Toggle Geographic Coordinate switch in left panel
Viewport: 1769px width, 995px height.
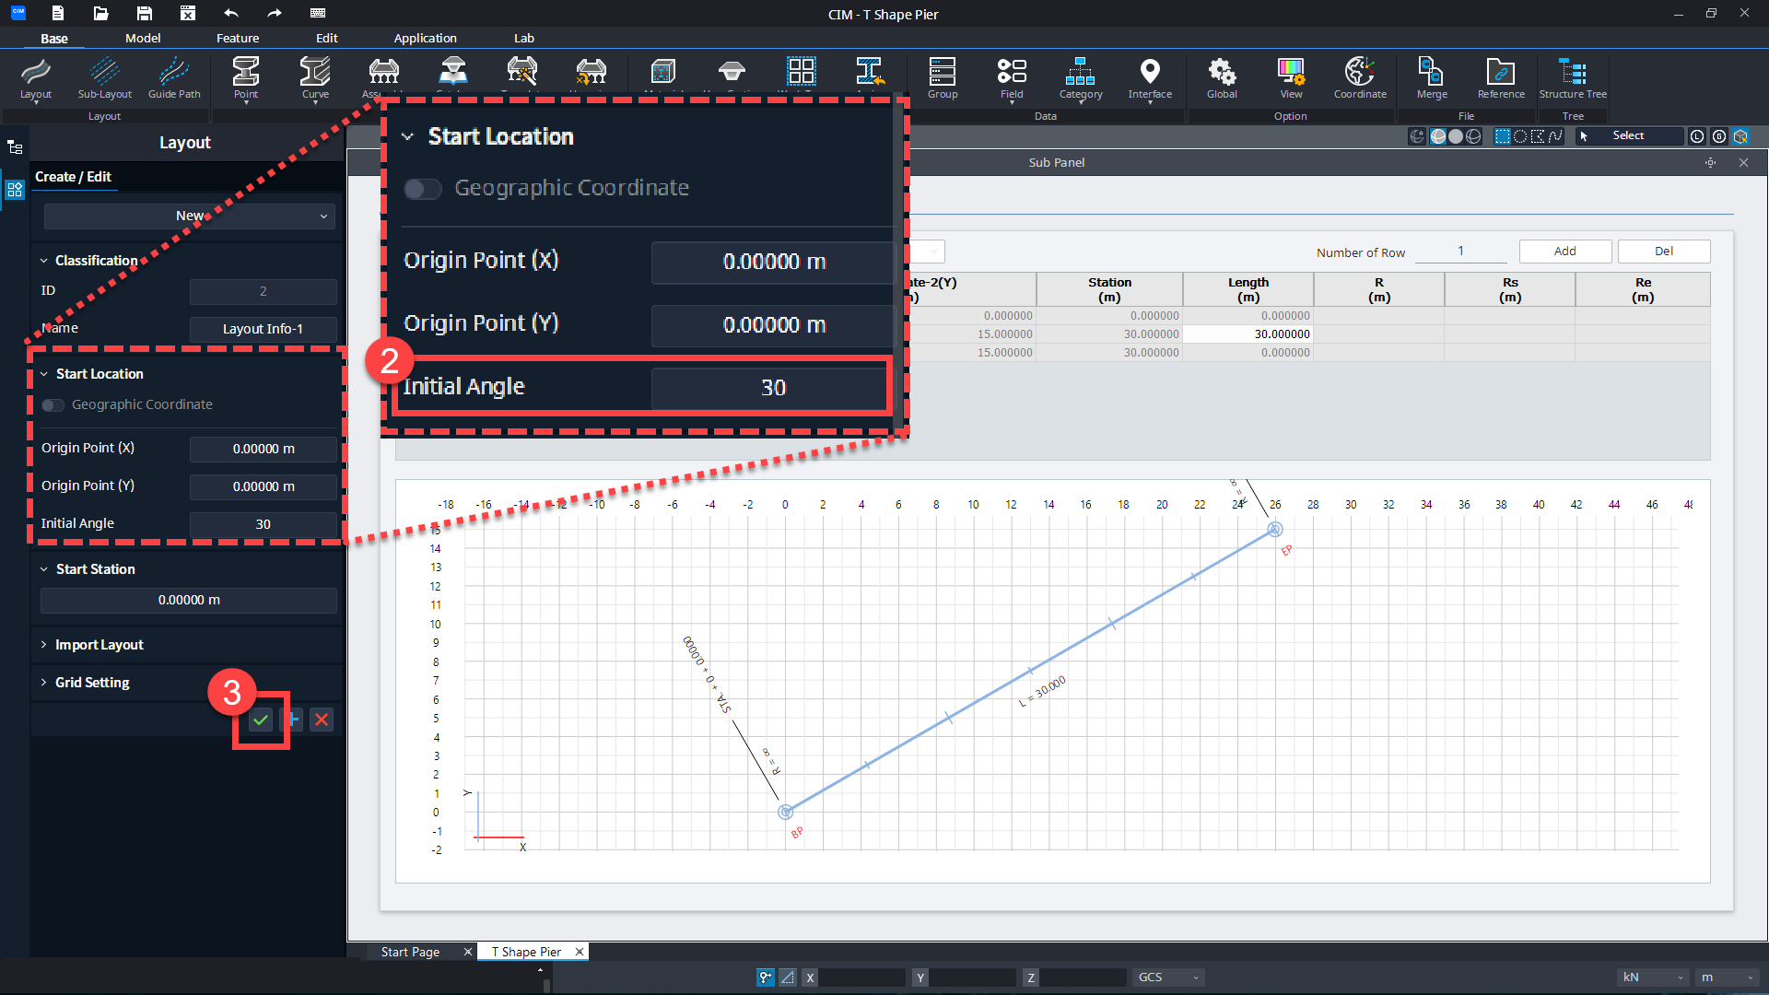tap(53, 405)
